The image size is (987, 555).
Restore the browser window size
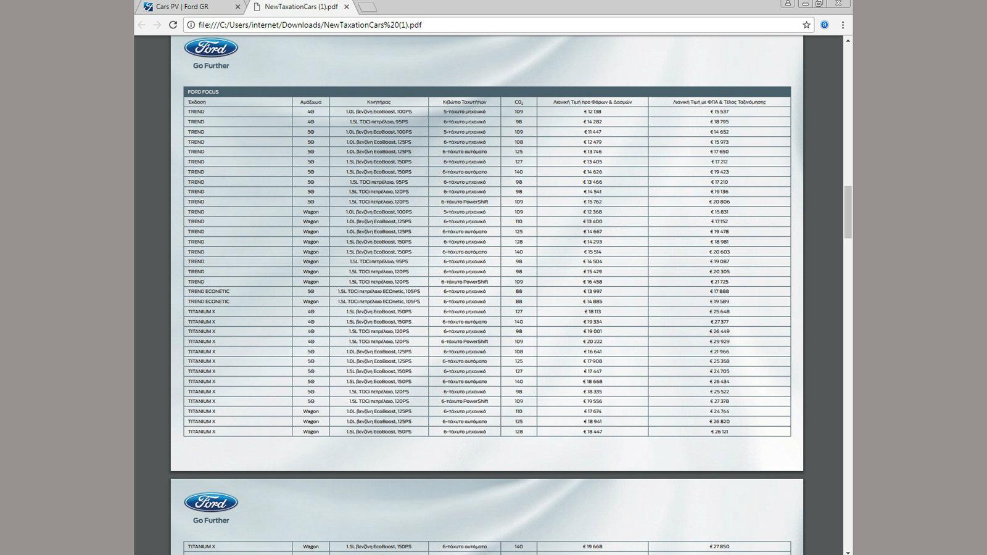[x=819, y=3]
